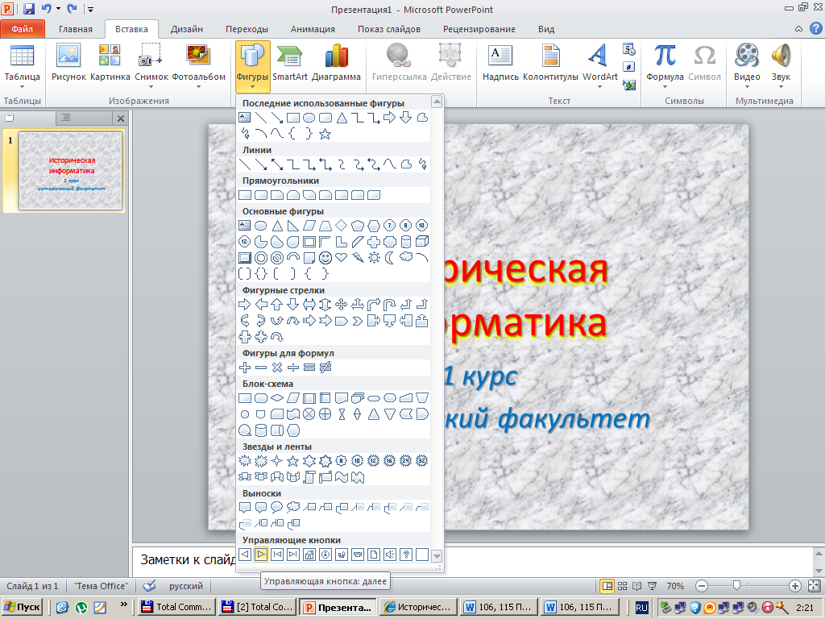This screenshot has width=825, height=619.
Task: Select the flowchart decision diamond
Action: (x=277, y=398)
